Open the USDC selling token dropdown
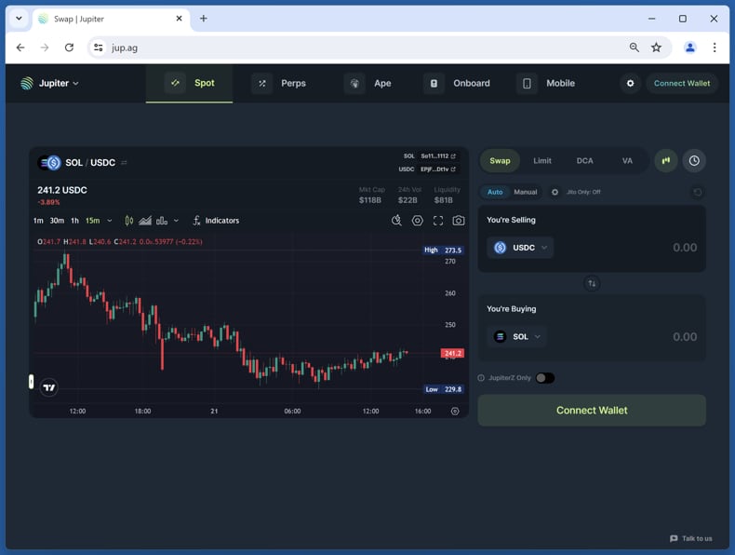Image resolution: width=735 pixels, height=555 pixels. [520, 248]
